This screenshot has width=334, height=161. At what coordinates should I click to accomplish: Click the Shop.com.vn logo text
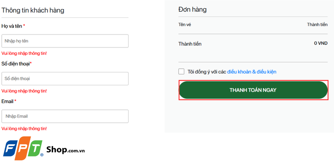point(66,149)
